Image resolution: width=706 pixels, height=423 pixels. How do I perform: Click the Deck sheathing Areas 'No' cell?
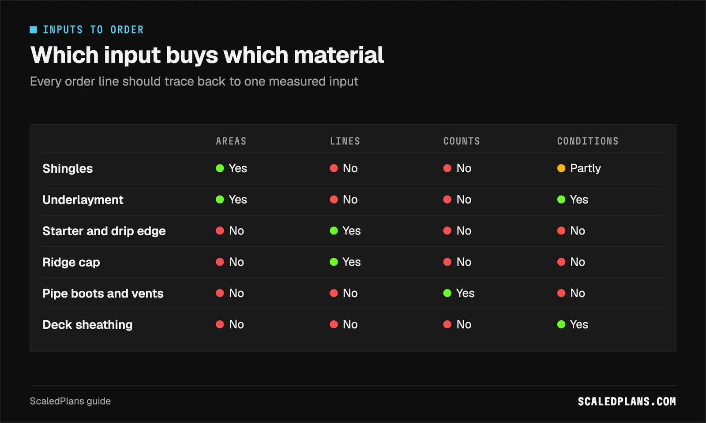pyautogui.click(x=230, y=325)
